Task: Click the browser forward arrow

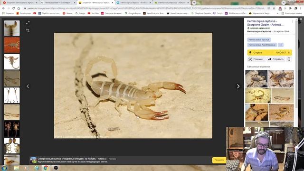Action: pos(9,9)
